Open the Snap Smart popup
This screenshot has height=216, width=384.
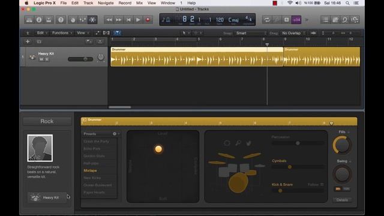[x=251, y=33]
